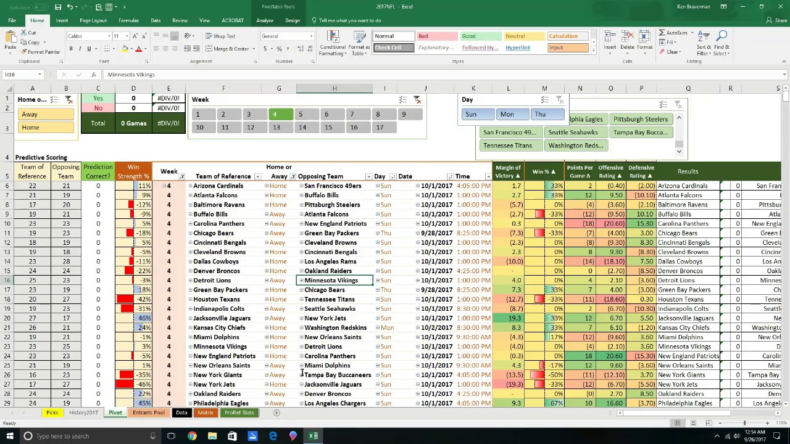Open the PivotTable Analyze tab
This screenshot has height=444, width=790.
(265, 20)
